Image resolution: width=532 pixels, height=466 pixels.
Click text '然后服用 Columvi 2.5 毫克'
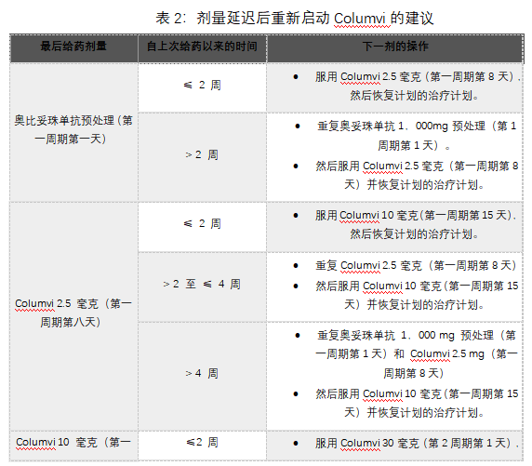point(379,166)
